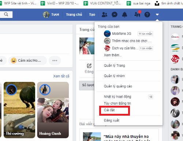
Task: Open the contact avatar with pink hair photo
Action: tap(175, 91)
